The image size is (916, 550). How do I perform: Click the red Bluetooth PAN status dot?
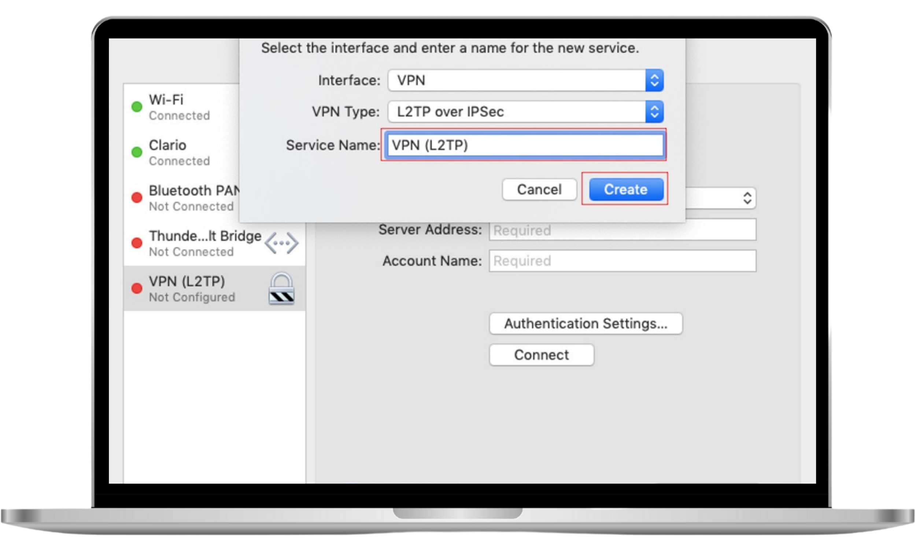point(137,198)
